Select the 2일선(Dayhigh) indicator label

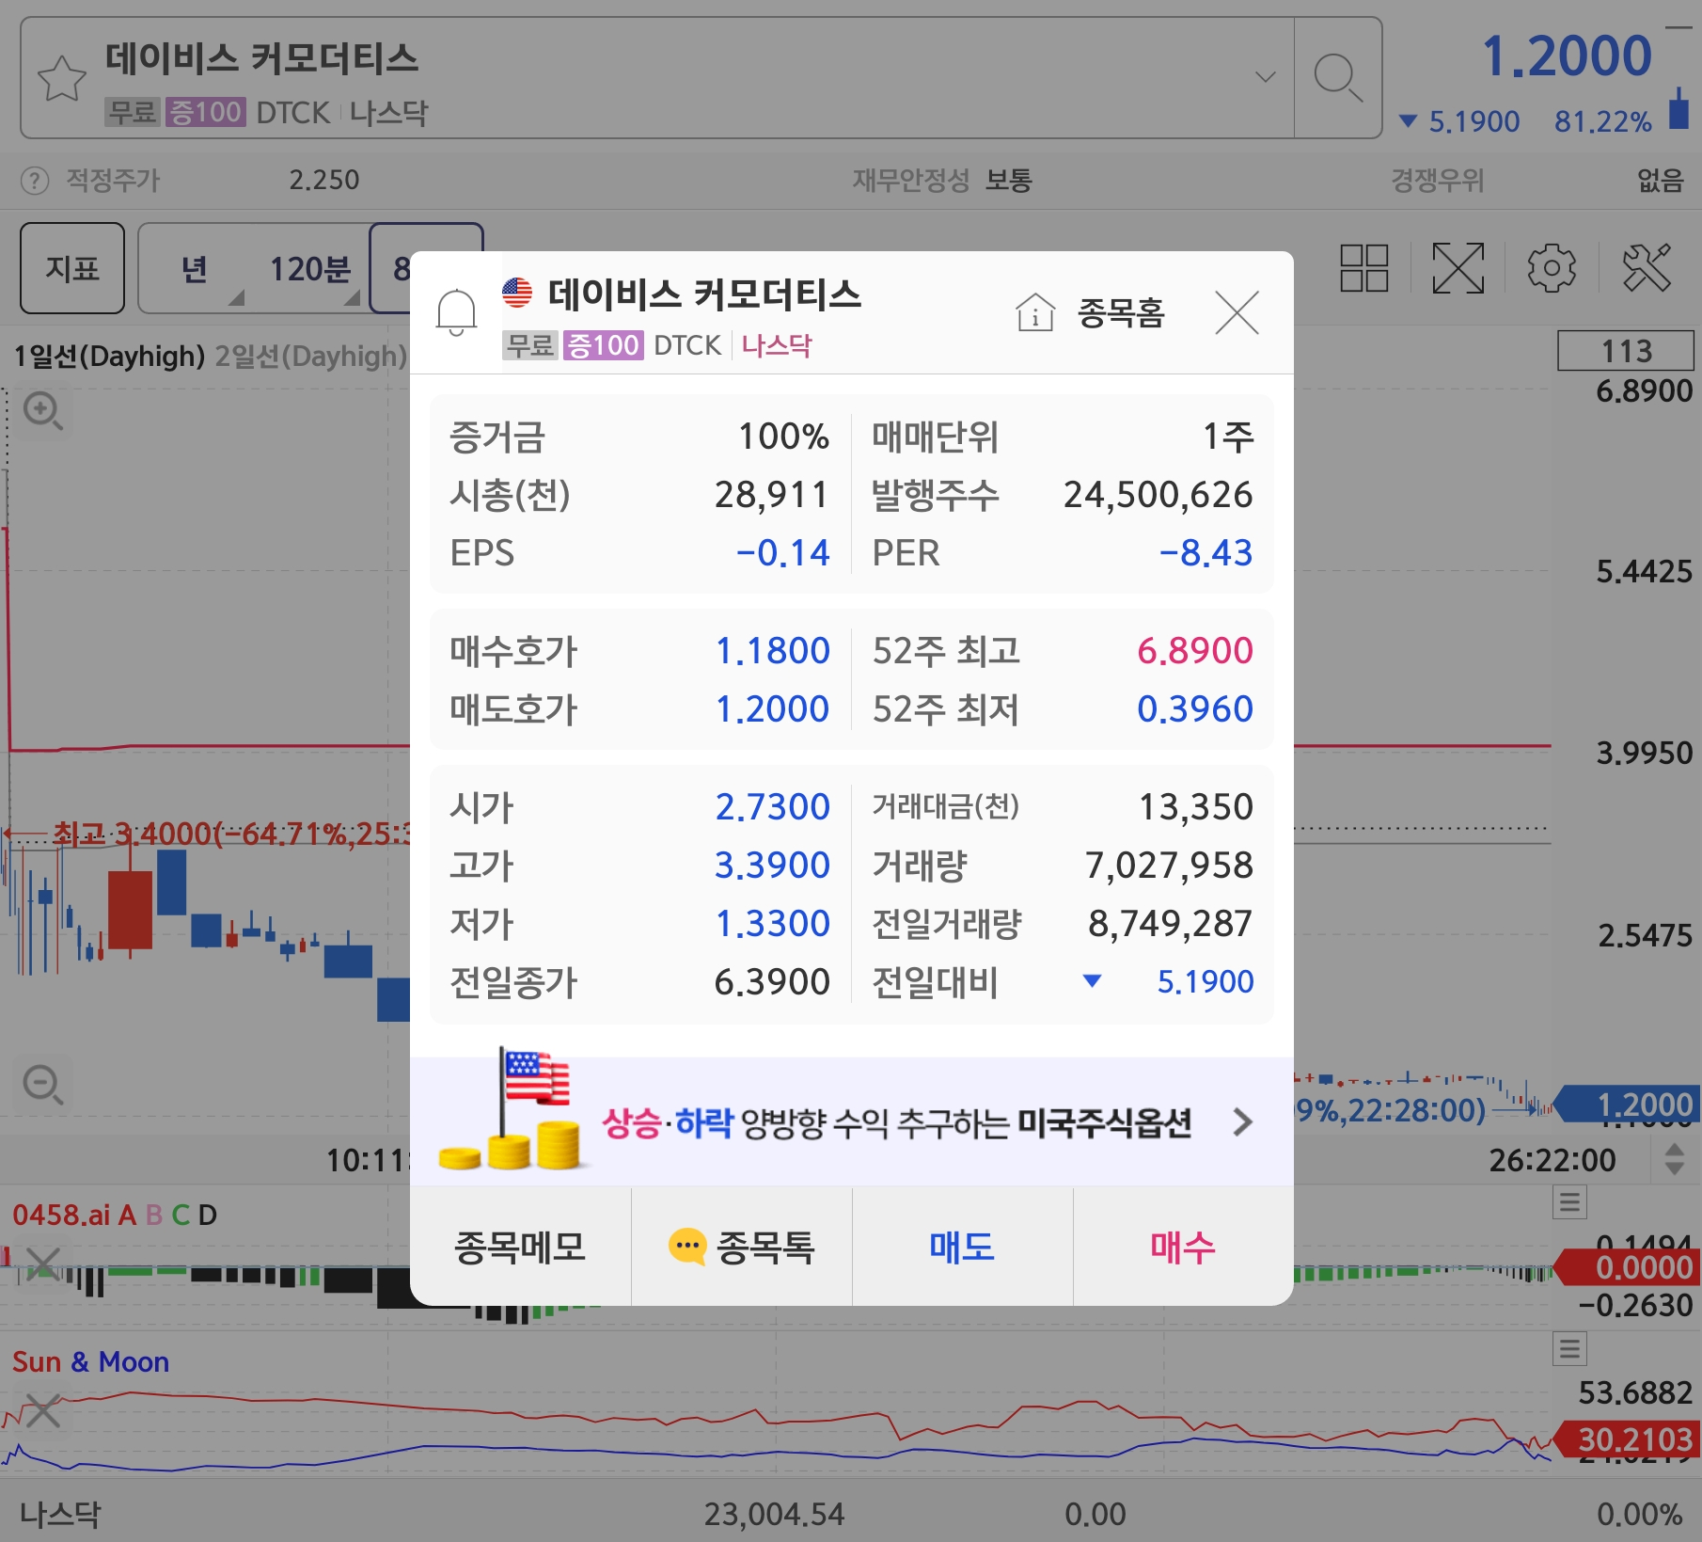pos(310,356)
